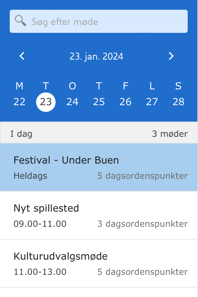Select Friday 26 in calendar

click(x=125, y=102)
